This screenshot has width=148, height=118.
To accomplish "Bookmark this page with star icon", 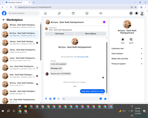I will pyautogui.click(x=136, y=7).
